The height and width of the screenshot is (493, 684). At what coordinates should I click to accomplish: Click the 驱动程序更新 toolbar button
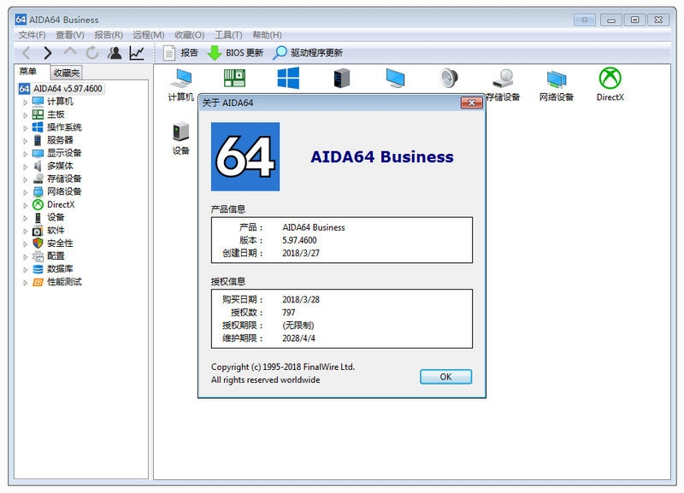pyautogui.click(x=308, y=53)
